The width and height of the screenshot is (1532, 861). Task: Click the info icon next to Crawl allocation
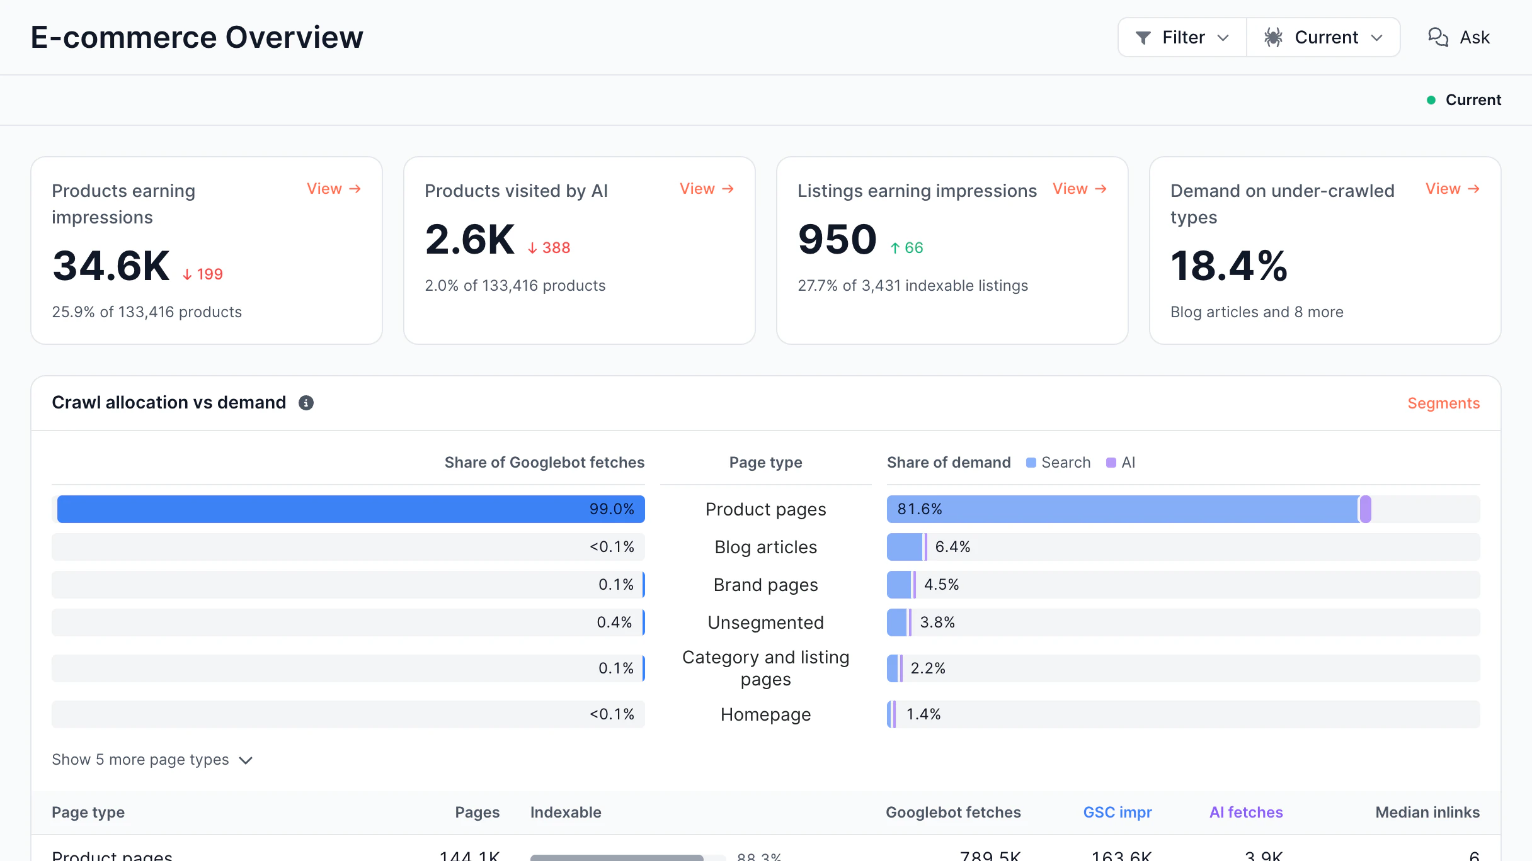pos(306,403)
